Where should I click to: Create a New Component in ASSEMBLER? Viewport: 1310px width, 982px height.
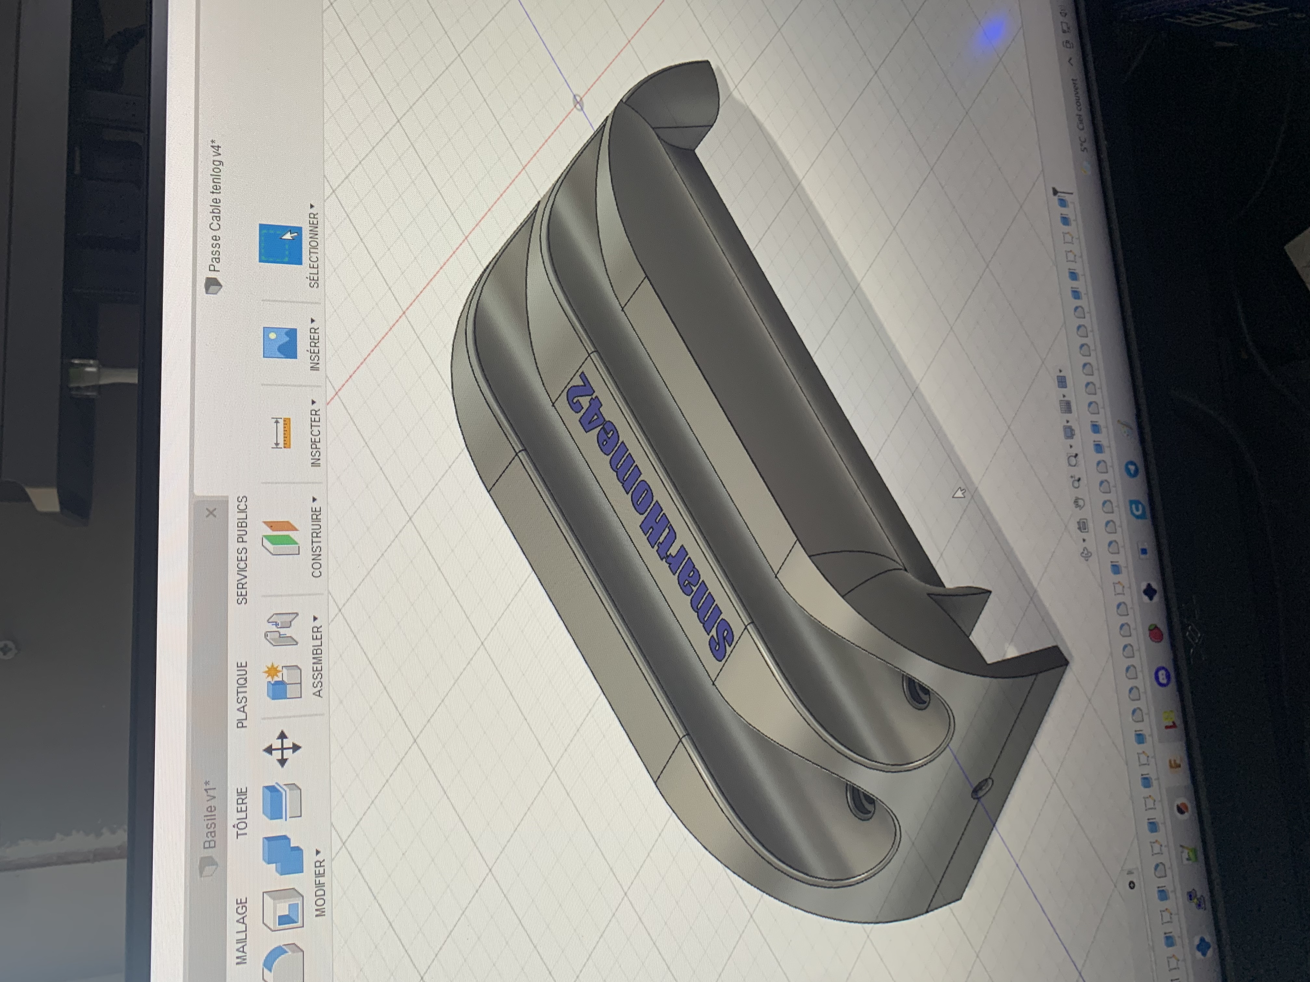(x=282, y=681)
